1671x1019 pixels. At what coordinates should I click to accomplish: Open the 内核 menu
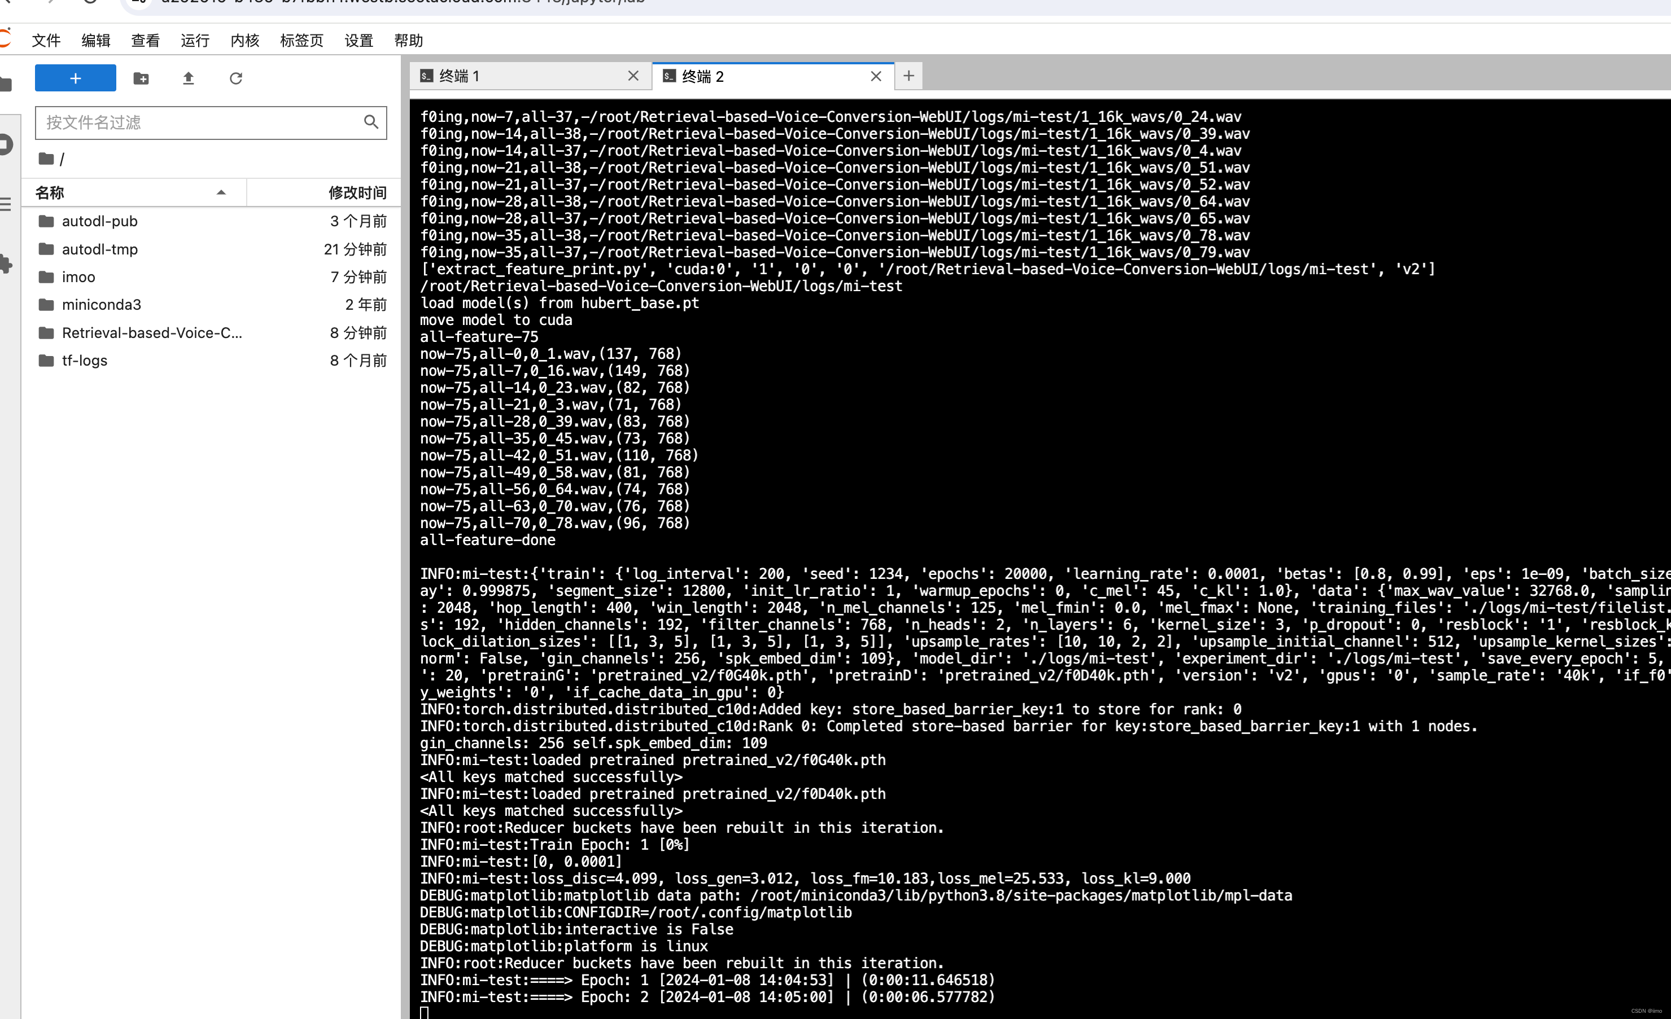(245, 41)
